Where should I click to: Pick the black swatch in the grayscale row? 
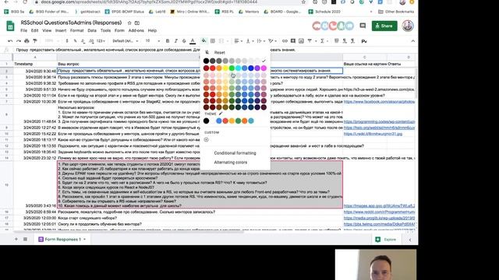pos(206,61)
